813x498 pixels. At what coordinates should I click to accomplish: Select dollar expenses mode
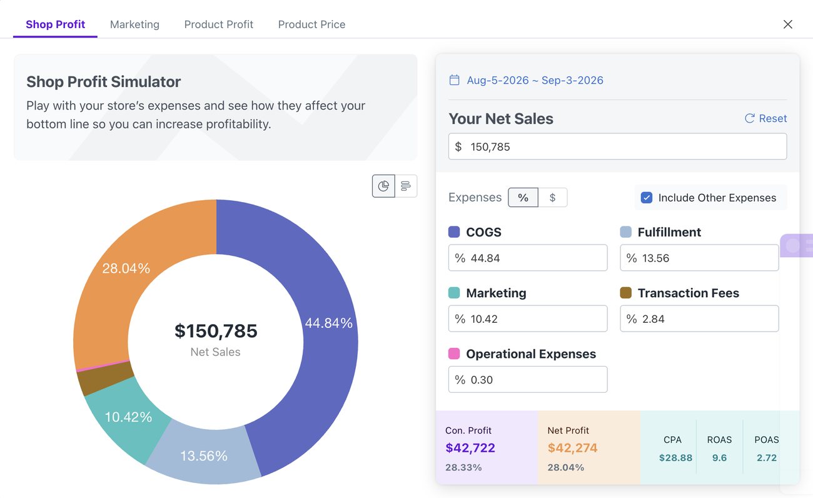coord(553,198)
